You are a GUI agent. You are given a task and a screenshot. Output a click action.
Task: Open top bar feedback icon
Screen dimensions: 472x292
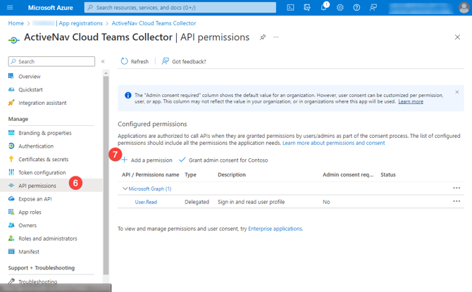pyautogui.click(x=373, y=8)
